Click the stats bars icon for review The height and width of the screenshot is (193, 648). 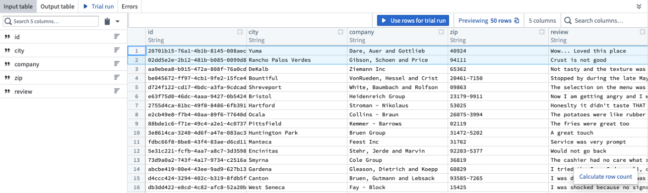[x=117, y=91]
